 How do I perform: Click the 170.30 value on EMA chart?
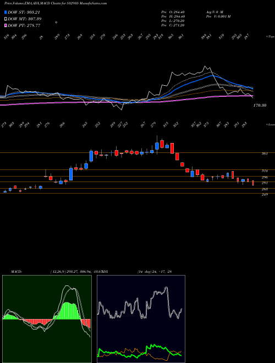click(260, 106)
